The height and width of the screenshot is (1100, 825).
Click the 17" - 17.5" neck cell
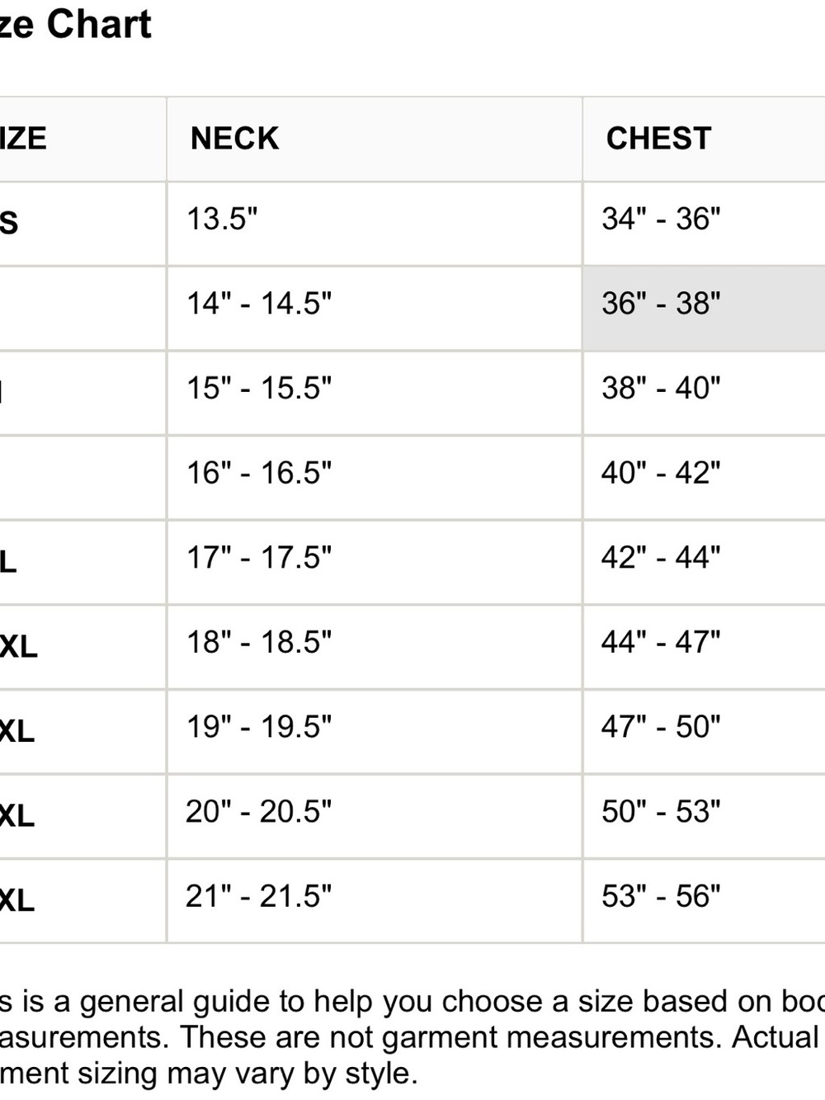point(375,563)
